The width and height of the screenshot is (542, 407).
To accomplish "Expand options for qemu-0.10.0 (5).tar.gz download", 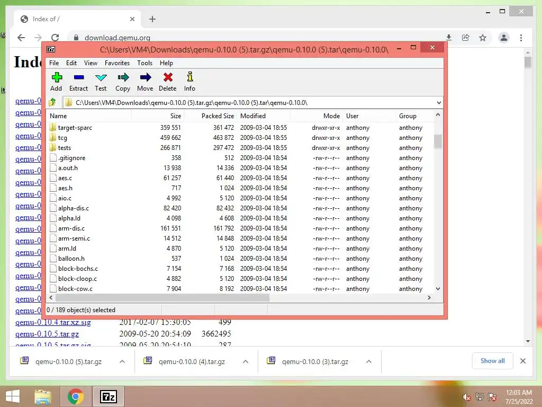I will tap(122, 361).
